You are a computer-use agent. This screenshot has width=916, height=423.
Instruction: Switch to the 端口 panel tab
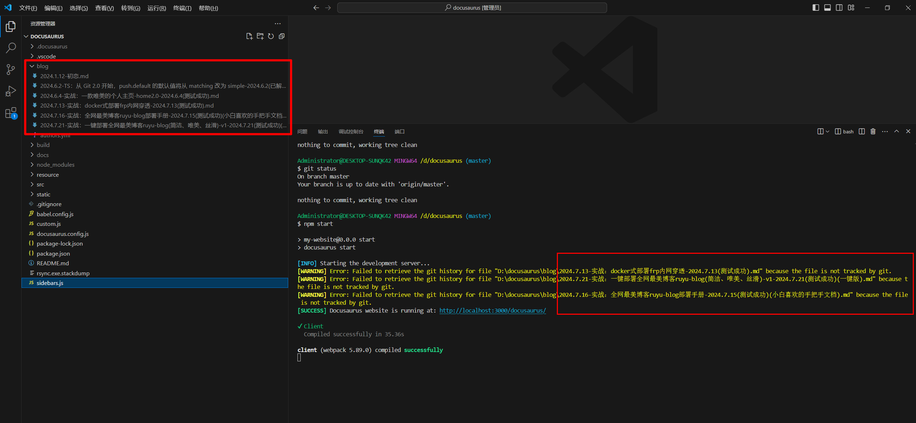[x=399, y=132]
